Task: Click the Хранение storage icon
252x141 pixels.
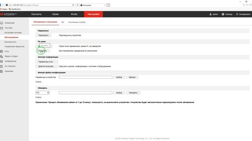Action: click(2, 71)
